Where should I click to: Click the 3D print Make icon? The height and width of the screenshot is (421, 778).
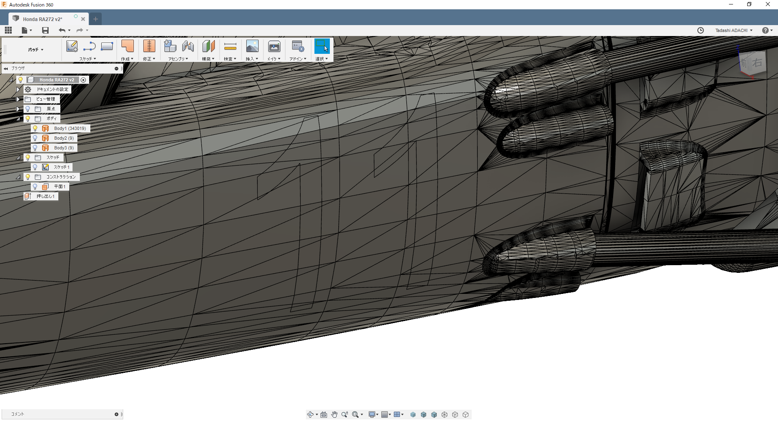pyautogui.click(x=274, y=47)
